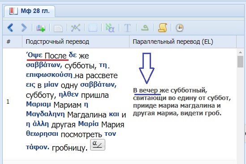Toggle the Hebrew-Greek letters icon
This screenshot has height=164, width=246.
point(110,28)
